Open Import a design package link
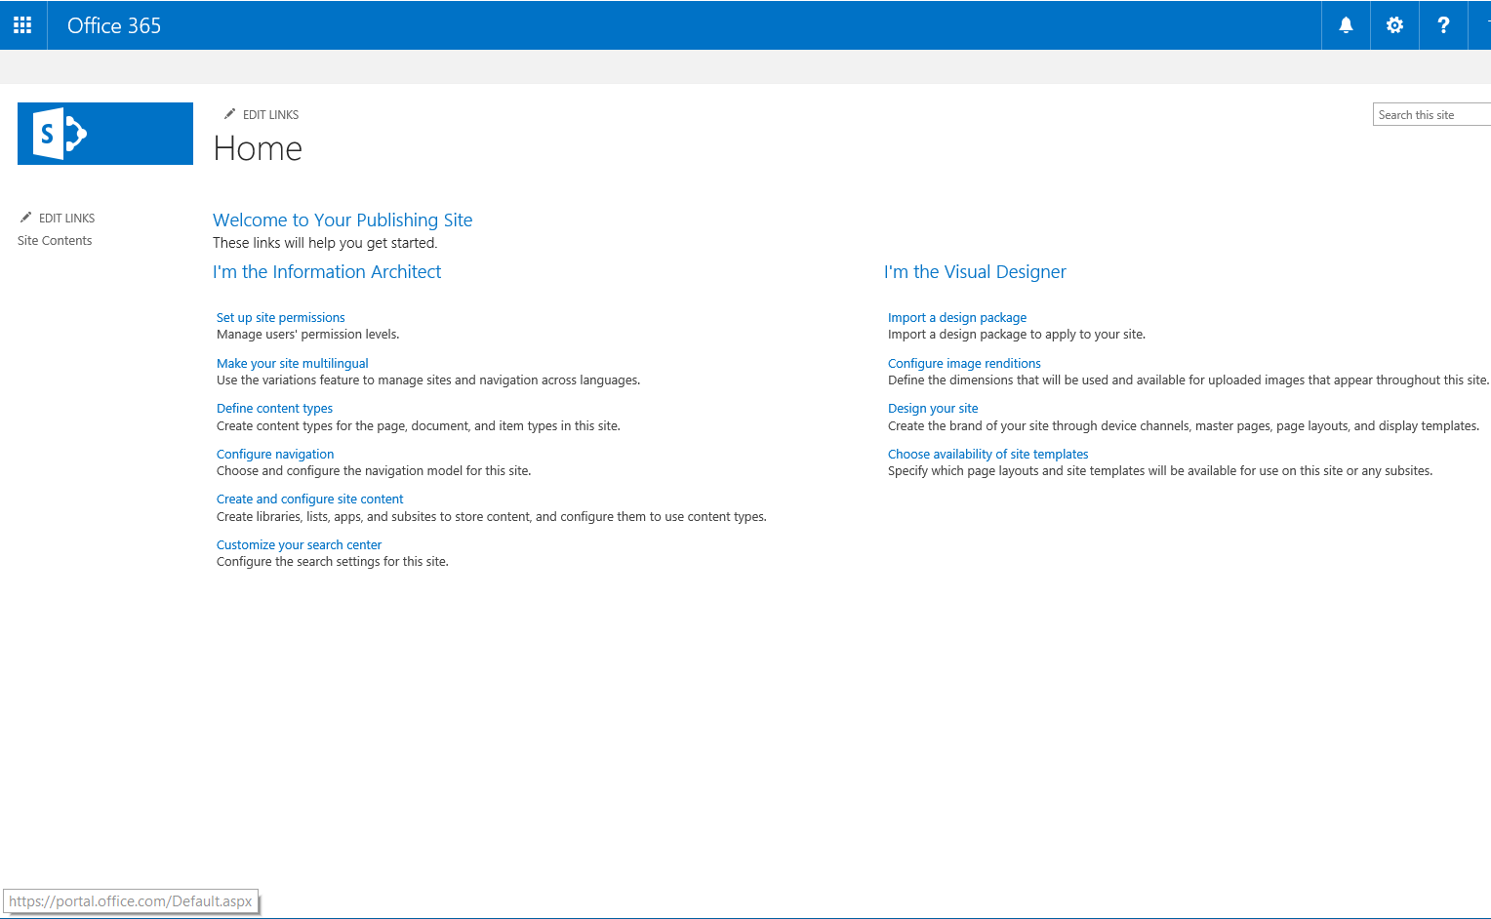Viewport: 1491px width, 919px height. [x=957, y=318]
